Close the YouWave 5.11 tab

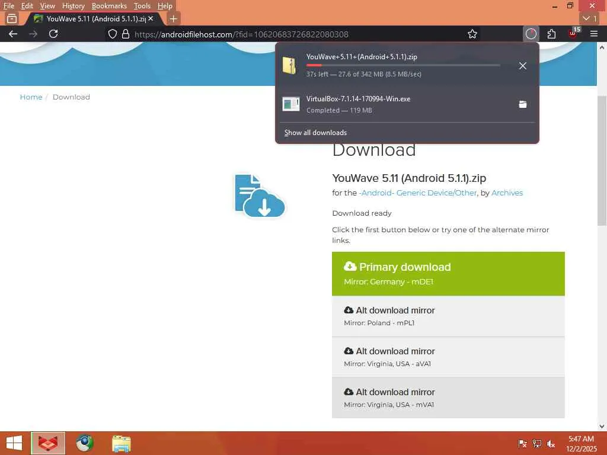(x=151, y=18)
